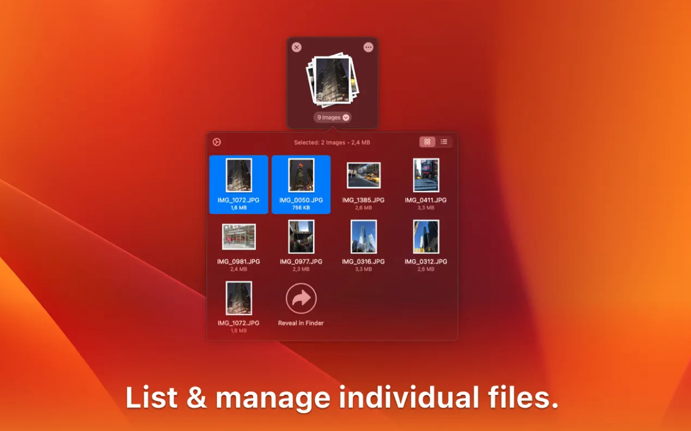
Task: Expand the 9 Images dropdown
Action: pos(333,117)
